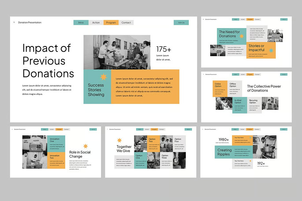Click orange star beside The Need for Donations
The image size is (302, 201).
click(x=242, y=36)
